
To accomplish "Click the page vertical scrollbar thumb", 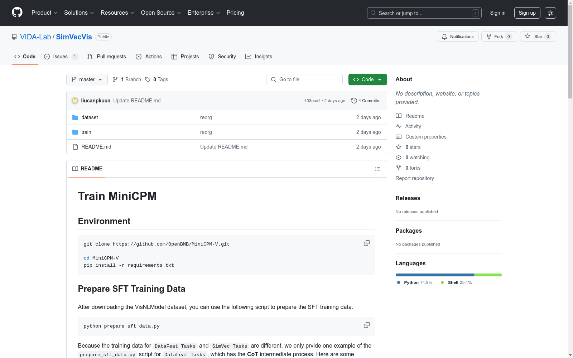I will pyautogui.click(x=570, y=52).
